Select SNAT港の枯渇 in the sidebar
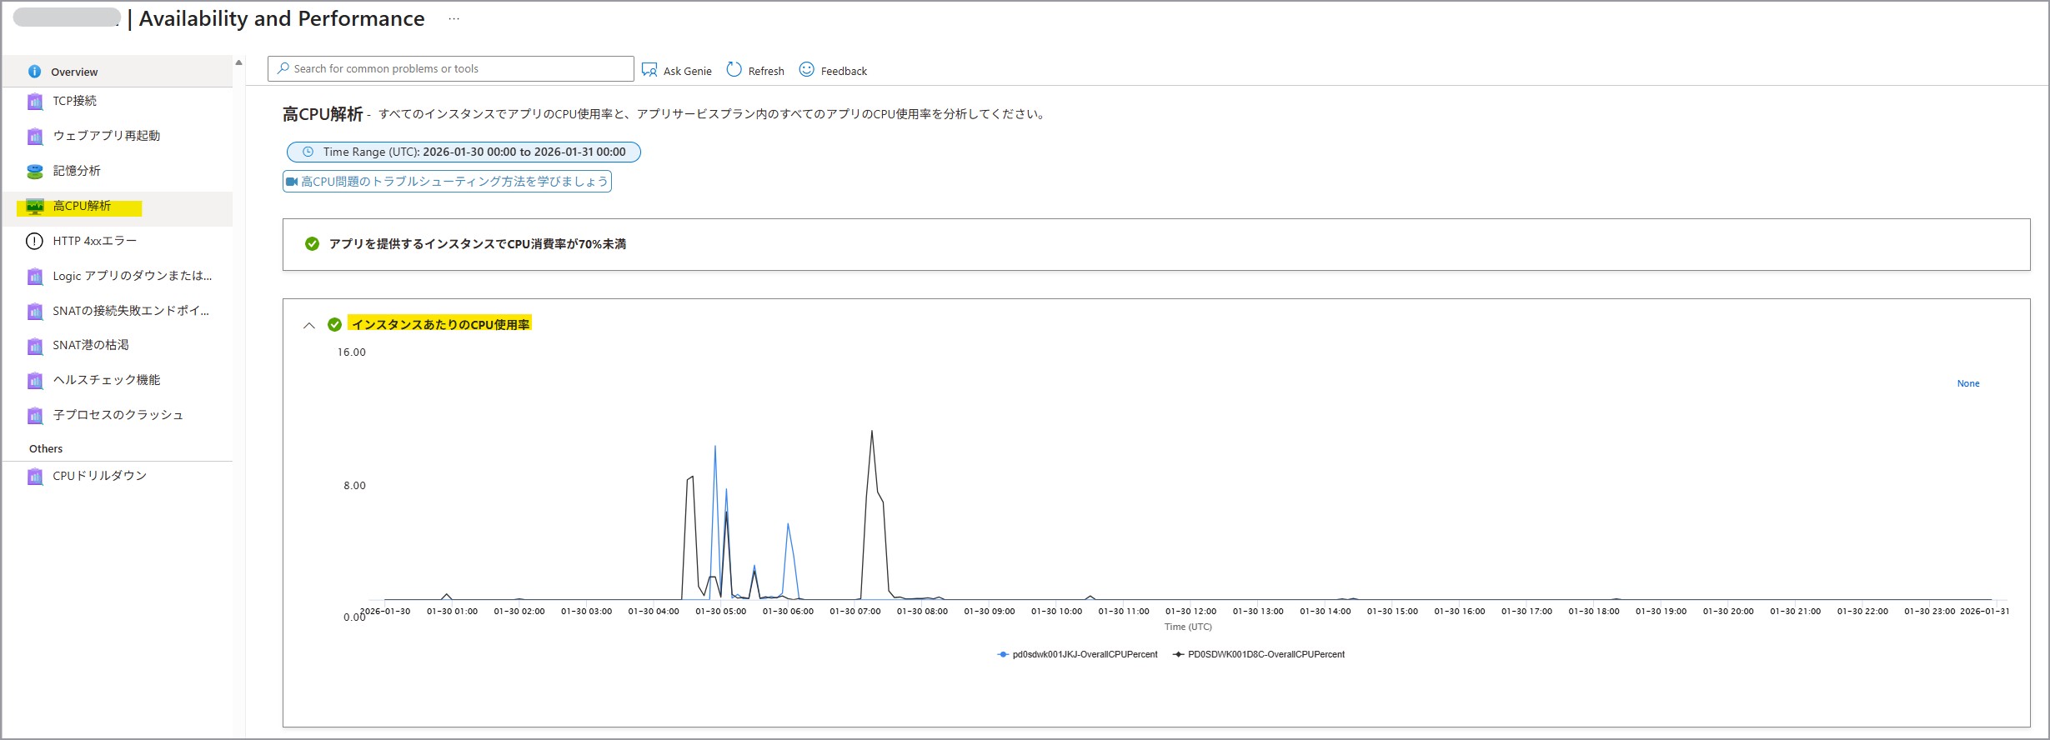The height and width of the screenshot is (740, 2050). [91, 345]
